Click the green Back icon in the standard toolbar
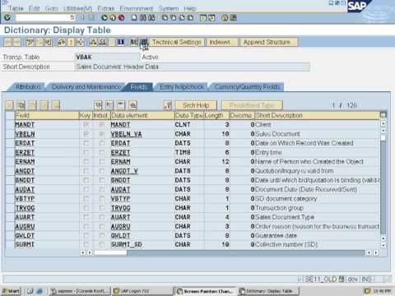The width and height of the screenshot is (395, 296). (105, 18)
